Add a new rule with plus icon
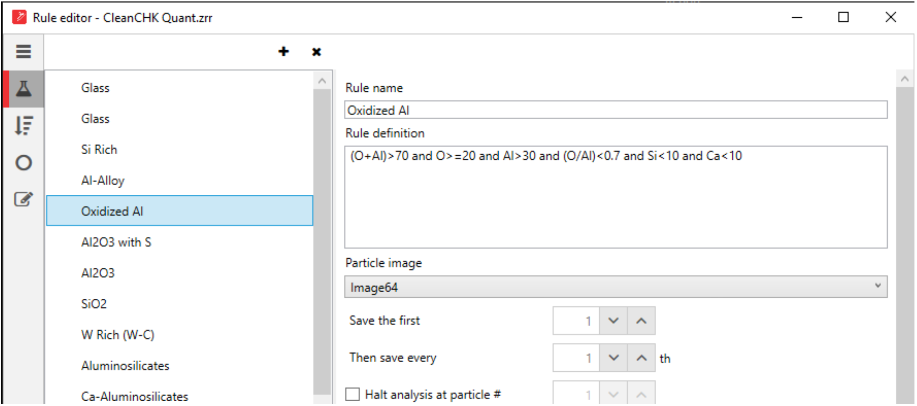 coord(284,52)
